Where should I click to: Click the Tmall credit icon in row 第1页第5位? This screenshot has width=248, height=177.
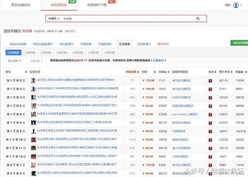click(210, 106)
